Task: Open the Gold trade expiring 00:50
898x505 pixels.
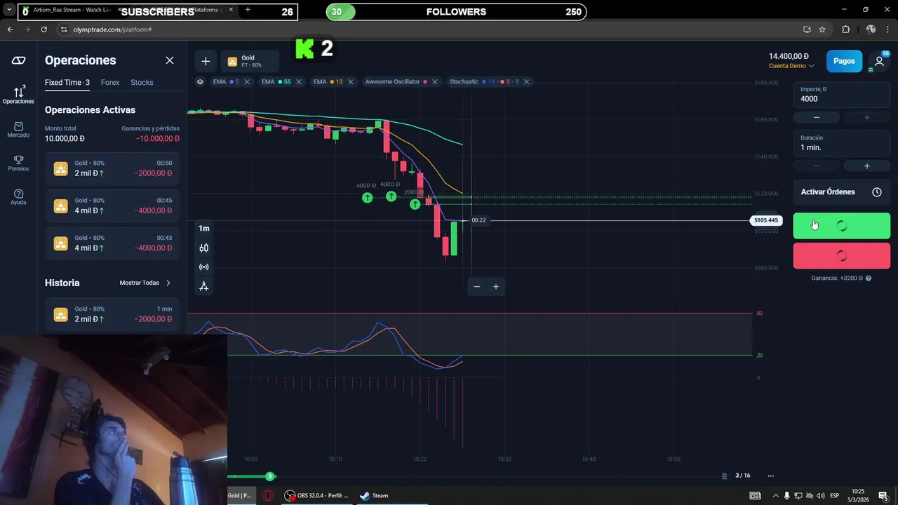Action: click(112, 168)
